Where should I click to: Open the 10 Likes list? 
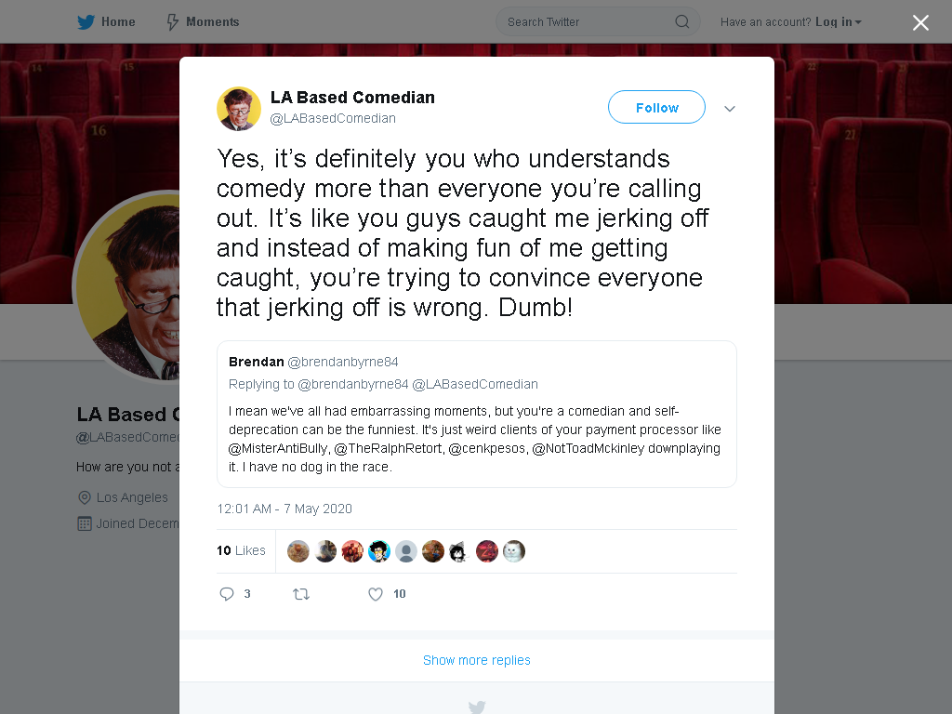point(241,550)
